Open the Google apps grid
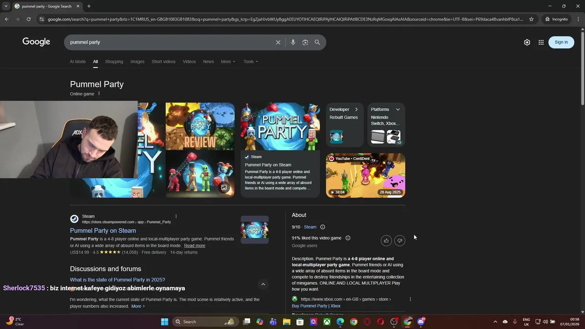The image size is (585, 329). (541, 42)
